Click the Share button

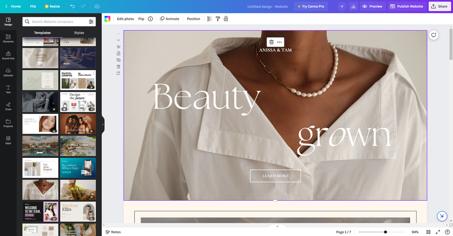point(439,6)
